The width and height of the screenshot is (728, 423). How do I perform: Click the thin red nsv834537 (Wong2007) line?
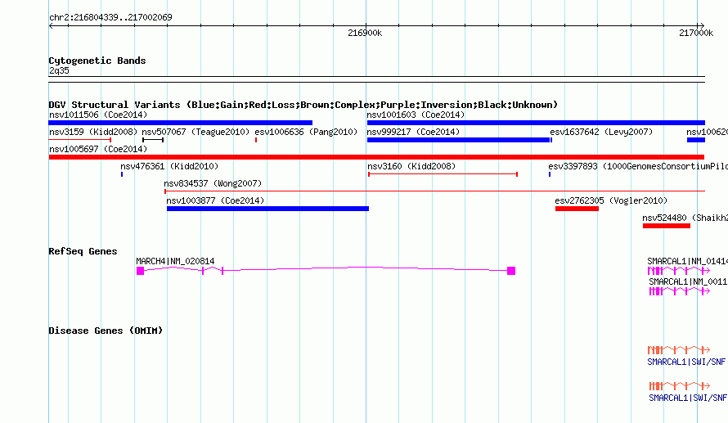[x=434, y=191]
